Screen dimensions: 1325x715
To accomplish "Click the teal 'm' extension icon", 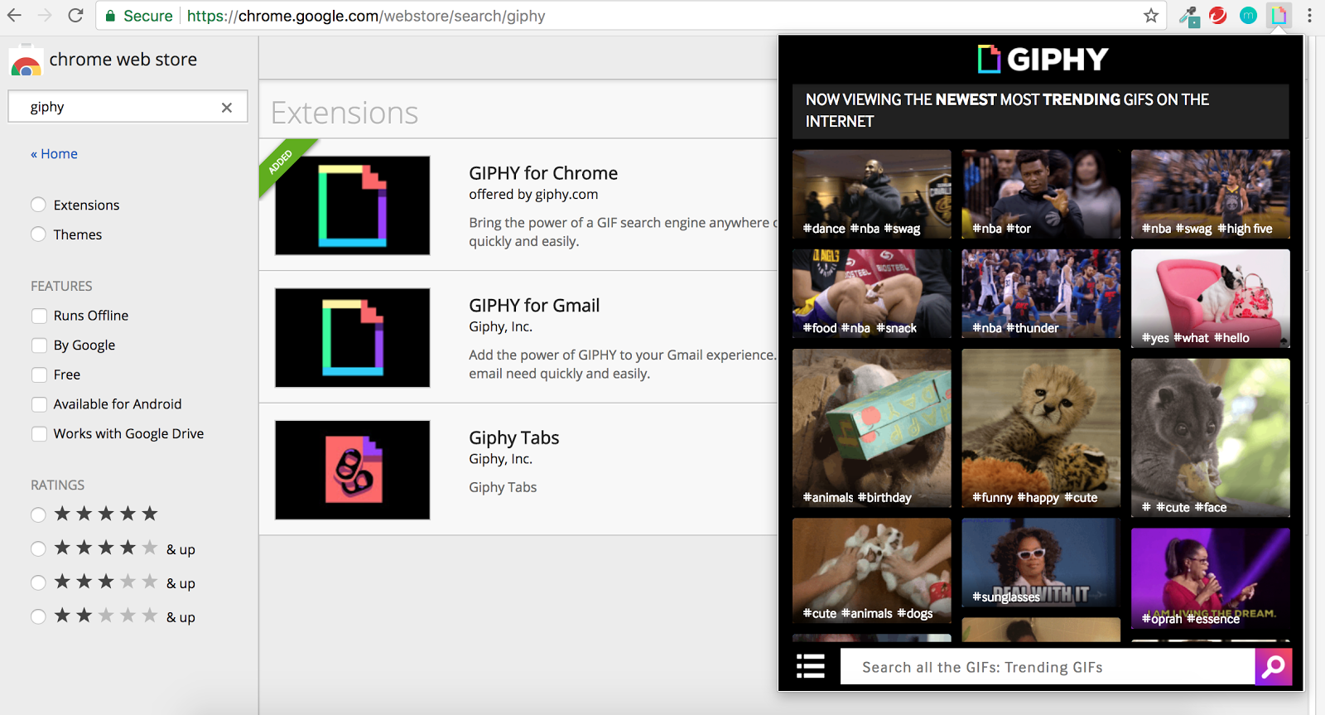I will tap(1249, 16).
